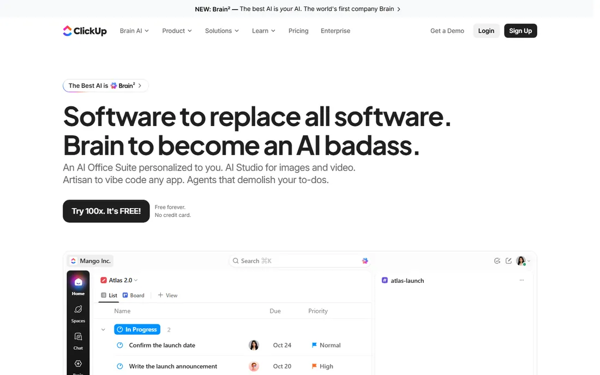Click the Oct 24 due date
Viewport: 600px width, 375px height.
pyautogui.click(x=282, y=345)
